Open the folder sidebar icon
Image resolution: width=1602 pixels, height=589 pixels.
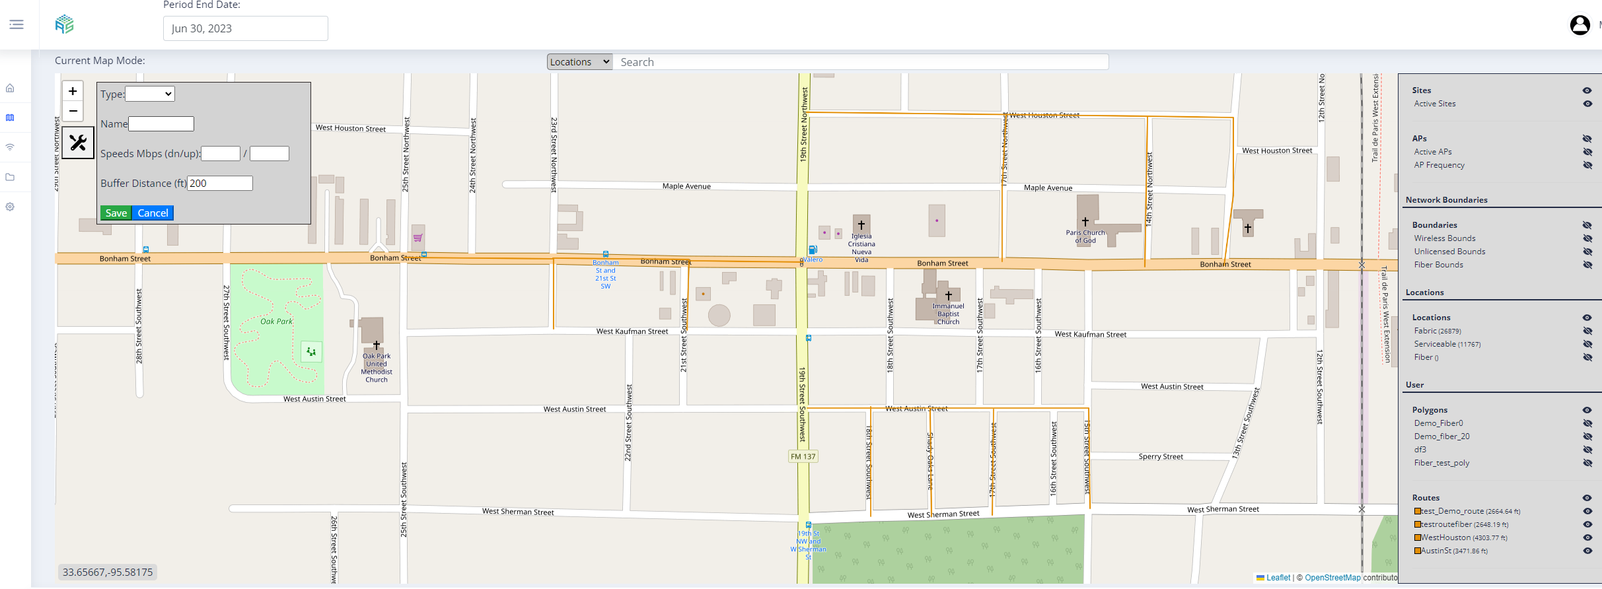click(10, 177)
